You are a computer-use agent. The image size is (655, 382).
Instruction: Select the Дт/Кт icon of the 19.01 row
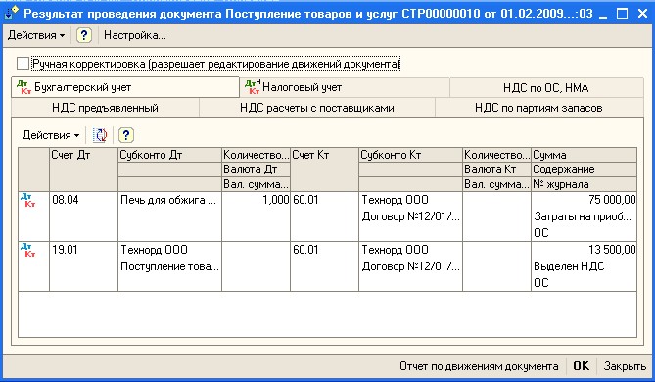[27, 250]
